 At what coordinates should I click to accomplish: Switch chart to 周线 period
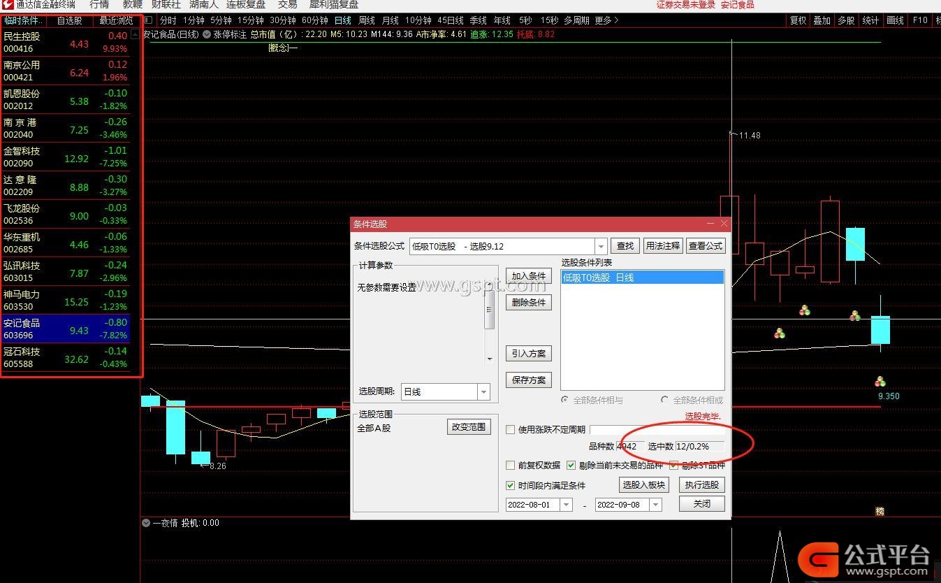367,20
